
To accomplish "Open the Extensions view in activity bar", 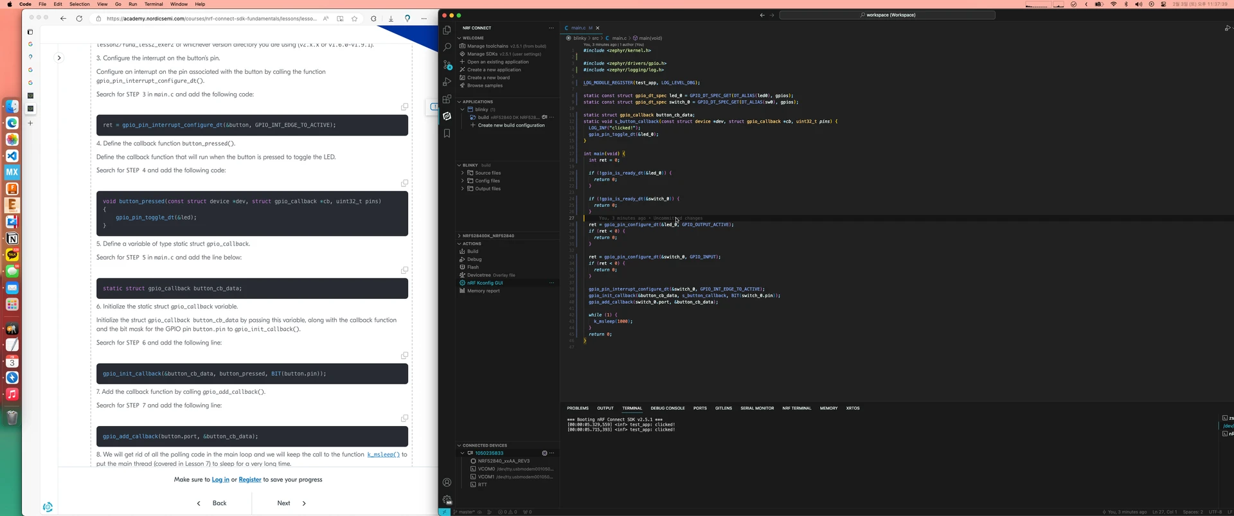I will tap(447, 99).
